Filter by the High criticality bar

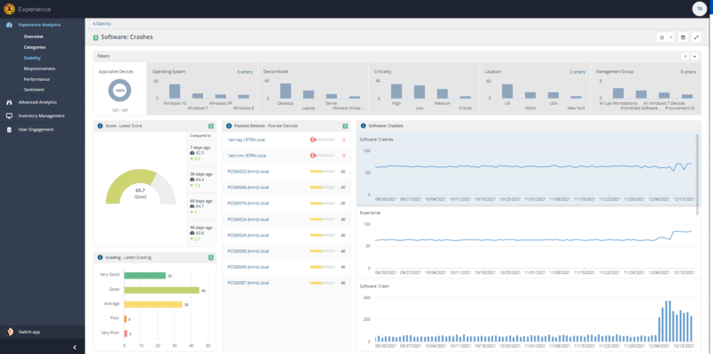[397, 92]
